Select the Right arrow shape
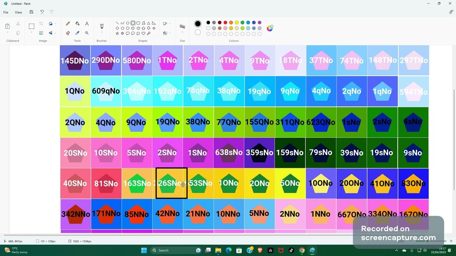 pyautogui.click(x=133, y=28)
